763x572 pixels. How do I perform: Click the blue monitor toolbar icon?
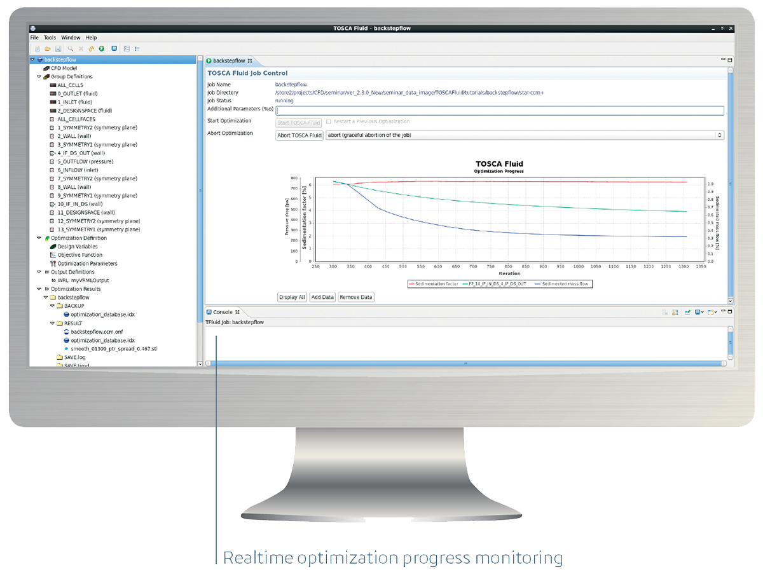[x=114, y=48]
